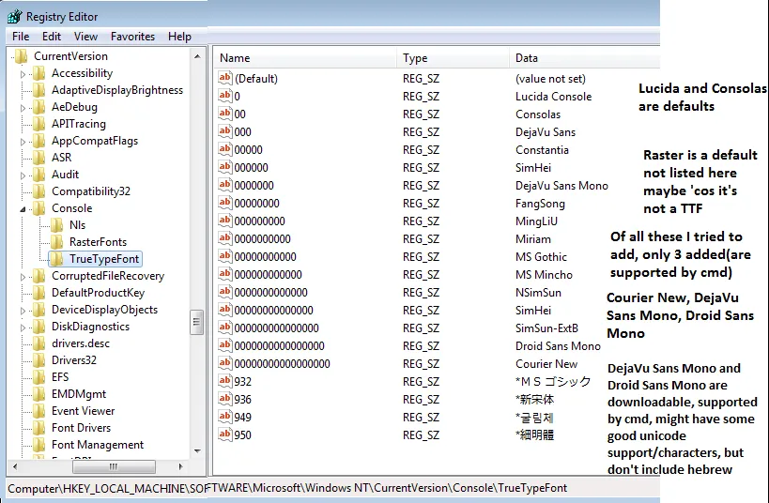The height and width of the screenshot is (503, 769).
Task: Expand the CorruptedFileRecovery key
Action: 23,277
